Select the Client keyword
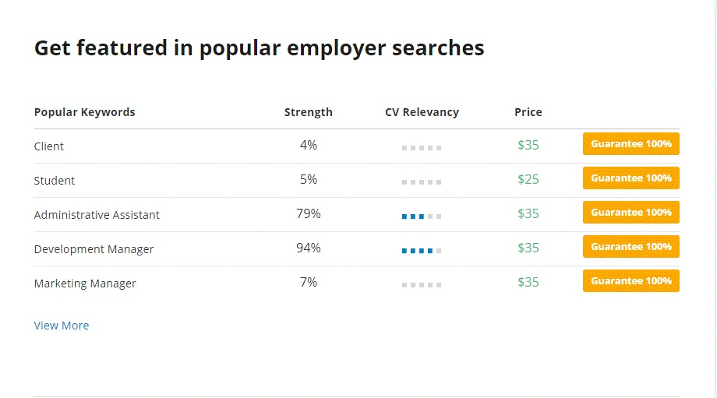The image size is (717, 398). coord(49,146)
